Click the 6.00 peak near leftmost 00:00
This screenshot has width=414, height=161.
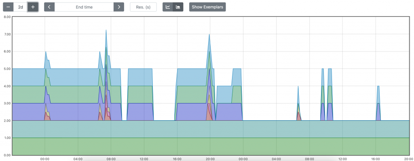pyautogui.click(x=46, y=52)
